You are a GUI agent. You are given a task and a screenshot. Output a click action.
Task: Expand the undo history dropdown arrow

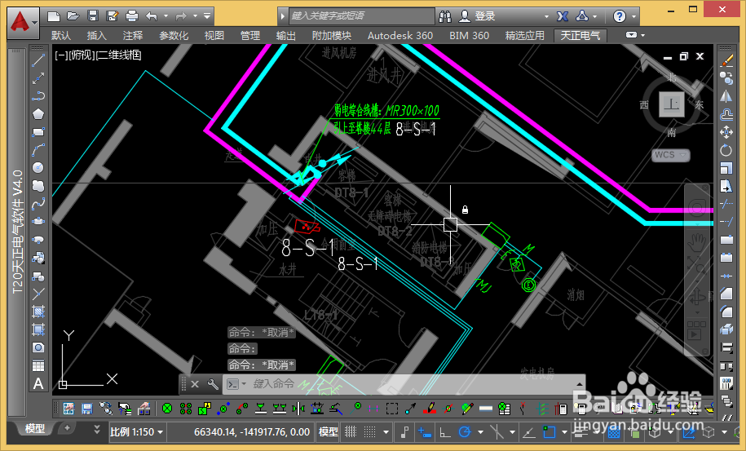[x=166, y=16]
